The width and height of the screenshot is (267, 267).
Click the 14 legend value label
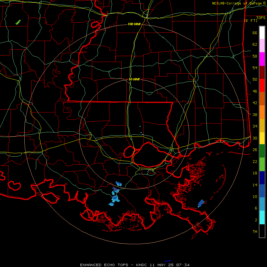click(x=255, y=185)
